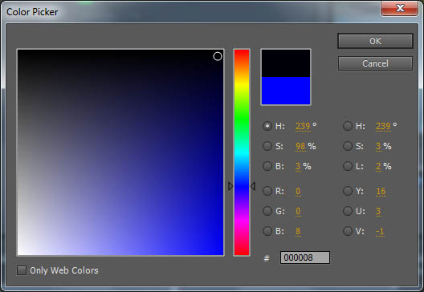The image size is (424, 292).
Task: Enable the Only Web Colors checkbox
Action: (22, 270)
